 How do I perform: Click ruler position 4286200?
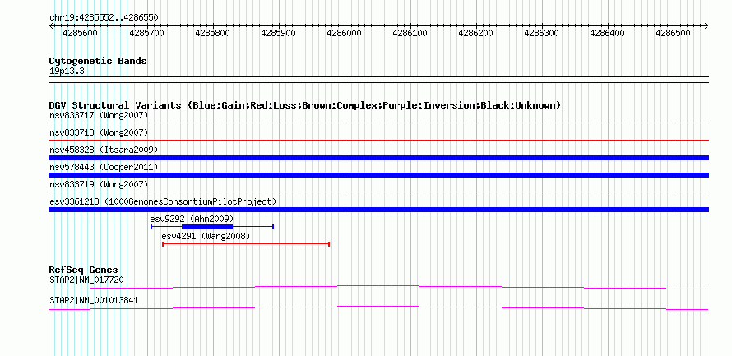click(x=476, y=33)
